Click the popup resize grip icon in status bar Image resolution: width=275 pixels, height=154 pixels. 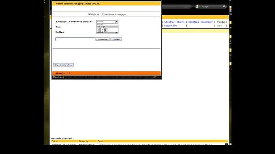tap(154, 77)
